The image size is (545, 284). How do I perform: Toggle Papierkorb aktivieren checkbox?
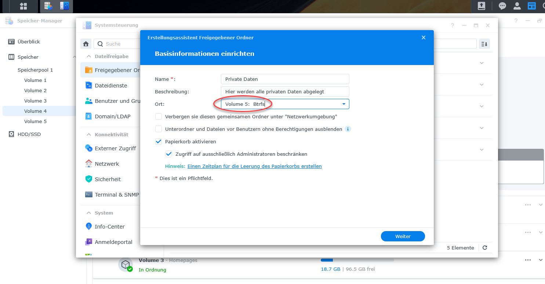tap(159, 141)
